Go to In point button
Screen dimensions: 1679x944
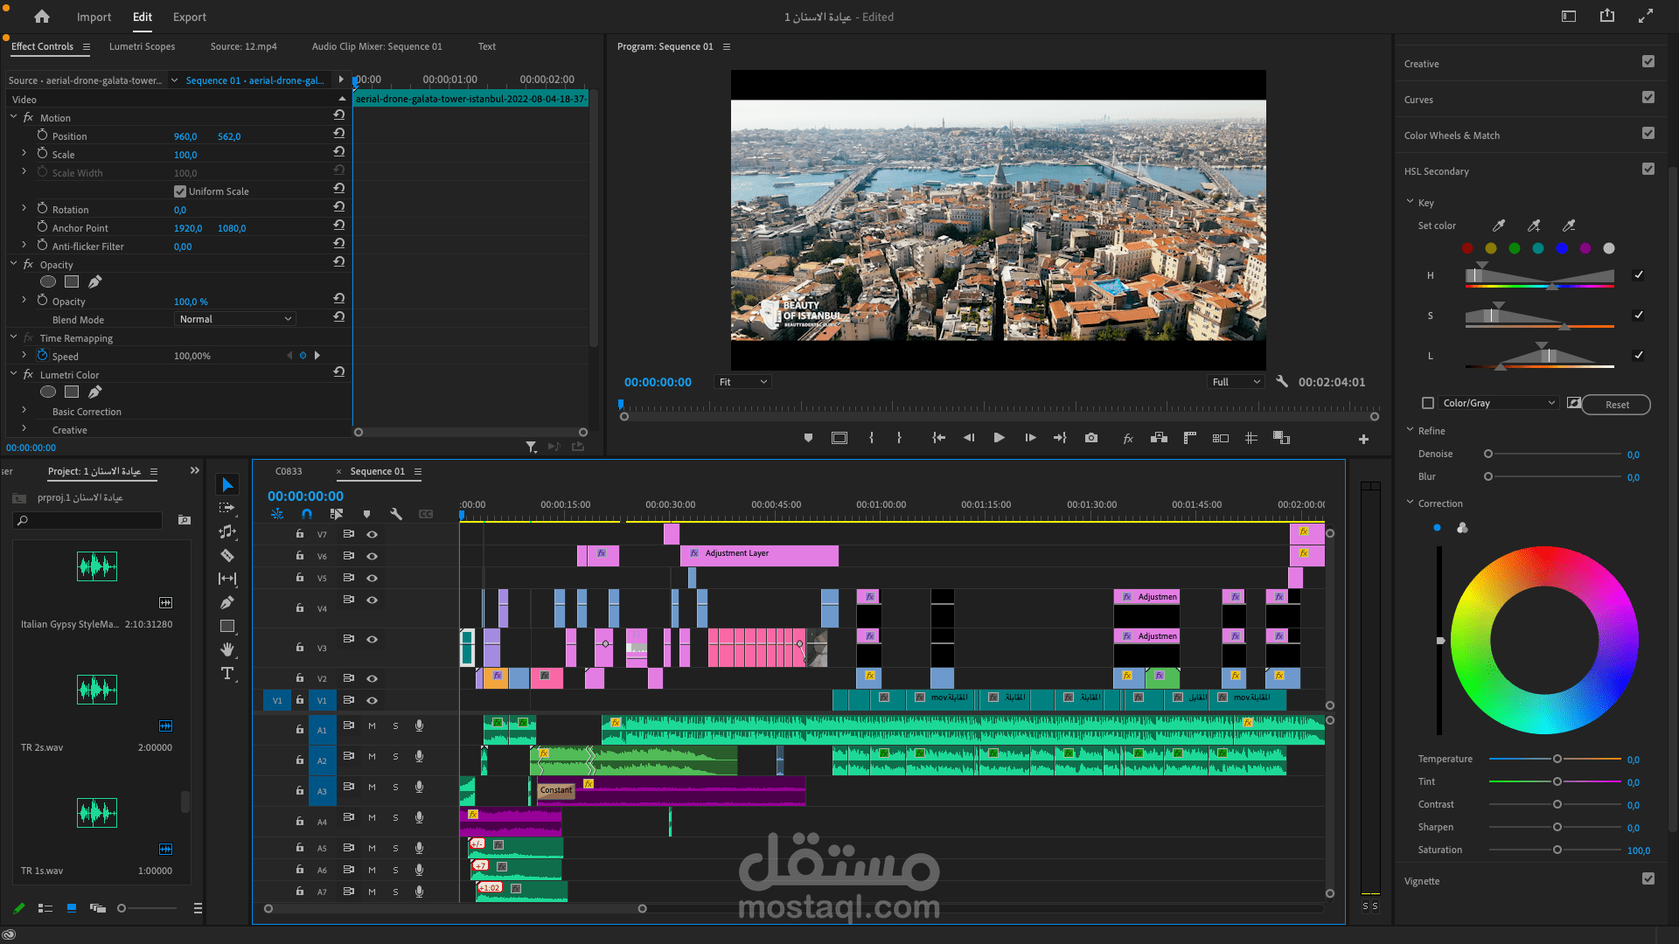[x=938, y=438]
